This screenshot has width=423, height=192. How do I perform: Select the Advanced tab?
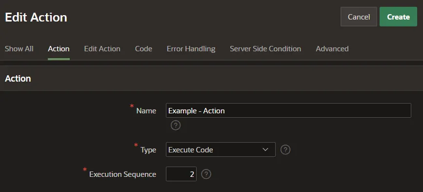[332, 49]
